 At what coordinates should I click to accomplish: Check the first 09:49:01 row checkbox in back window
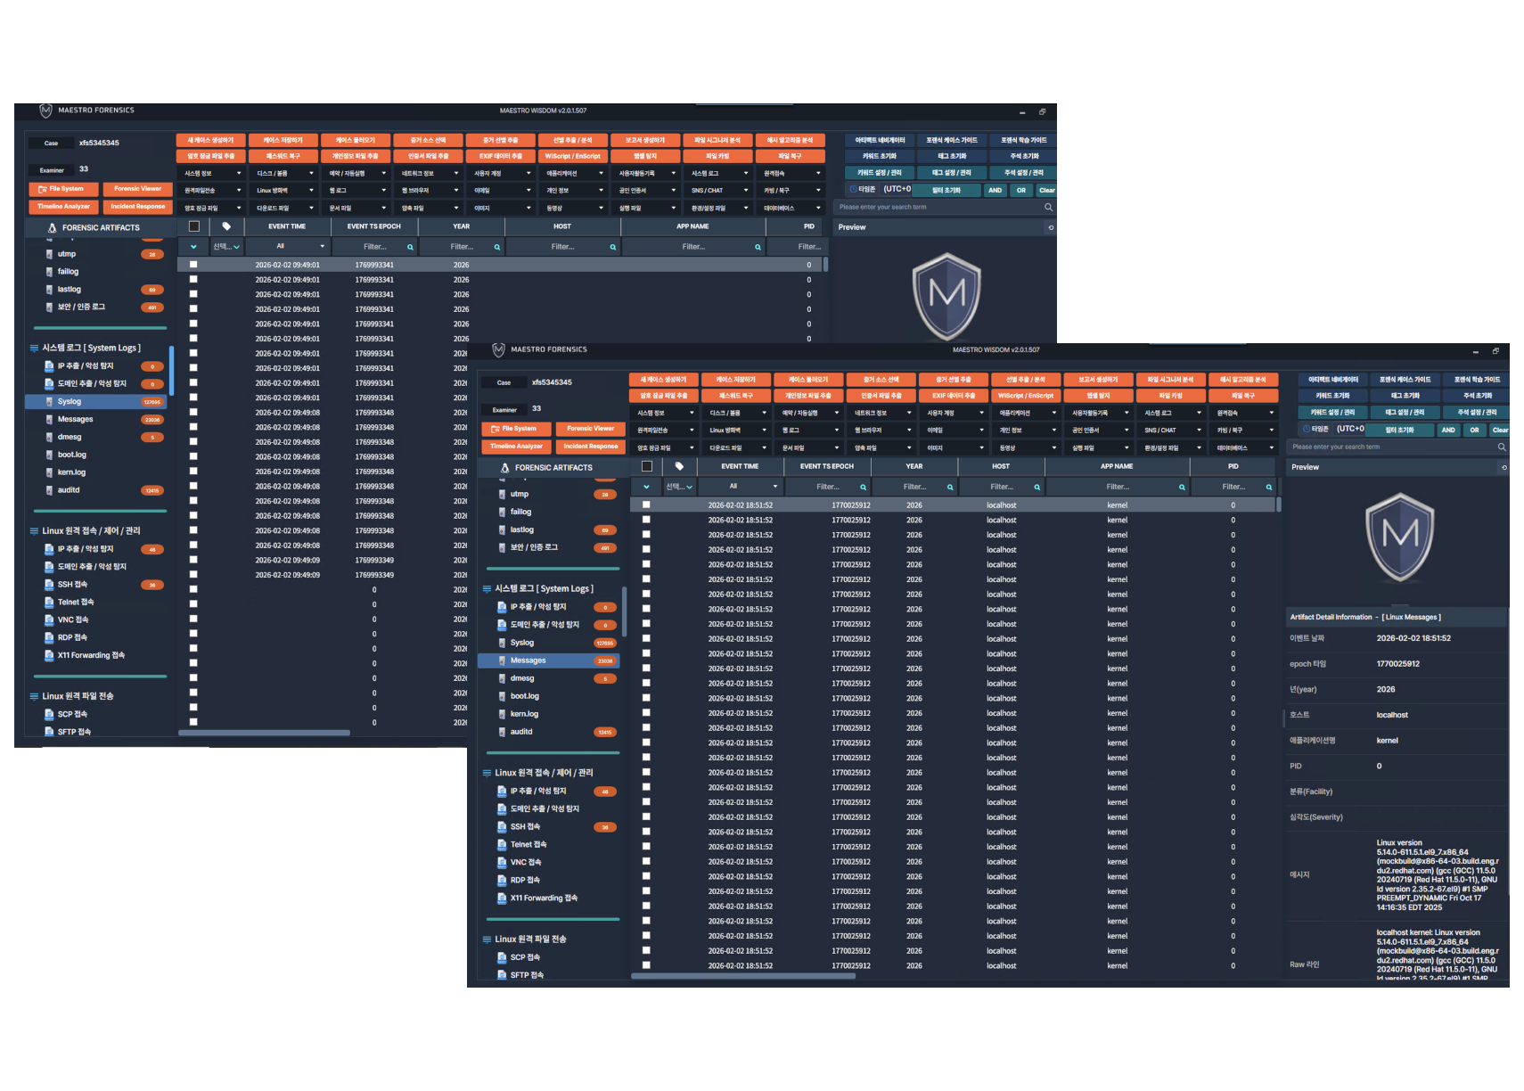coord(193,265)
